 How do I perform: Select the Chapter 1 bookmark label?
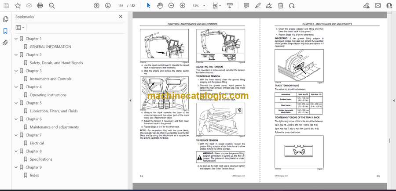[x=33, y=39]
